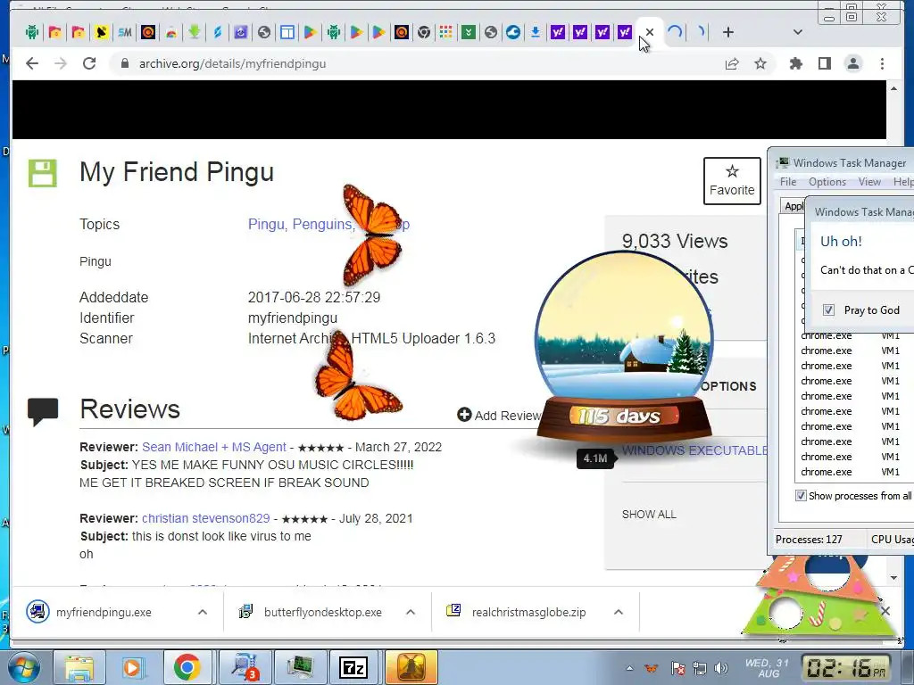Screen dimensions: 914x685
Task: Click the windmill app taskbar button
Action: pos(411,667)
